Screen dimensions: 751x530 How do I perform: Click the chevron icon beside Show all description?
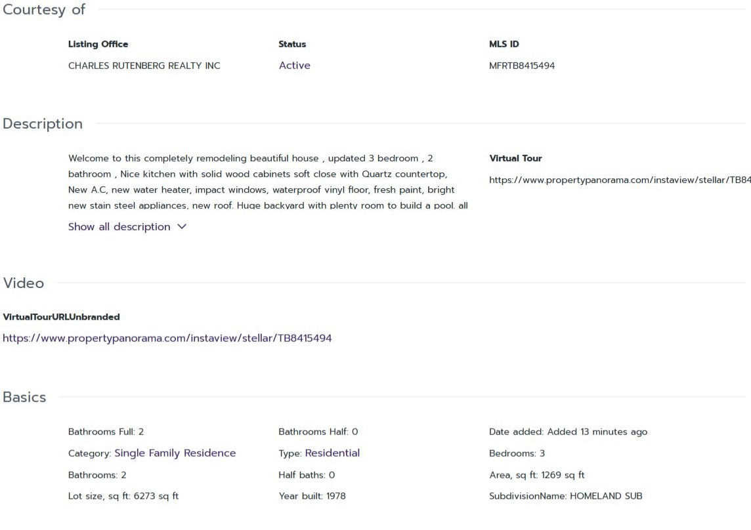pyautogui.click(x=182, y=227)
